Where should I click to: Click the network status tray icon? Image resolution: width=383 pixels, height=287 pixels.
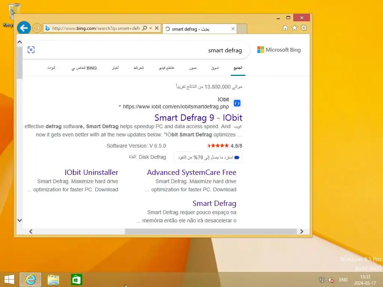pos(322,280)
